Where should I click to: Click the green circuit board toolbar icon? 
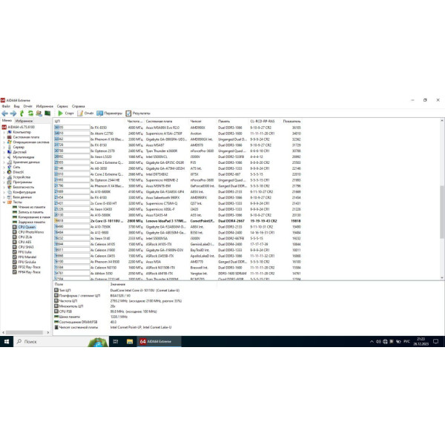(x=47, y=113)
